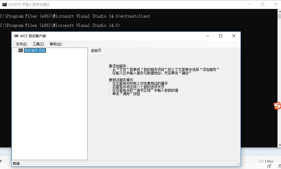Open the 文件(F) menu

click(x=21, y=44)
